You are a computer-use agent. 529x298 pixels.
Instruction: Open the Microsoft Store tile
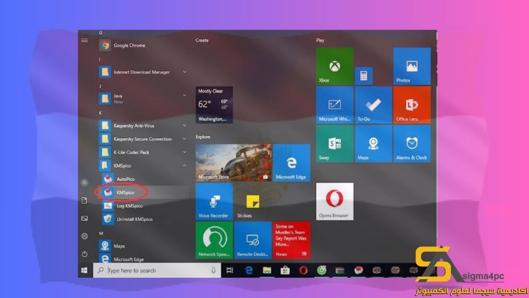[234, 163]
